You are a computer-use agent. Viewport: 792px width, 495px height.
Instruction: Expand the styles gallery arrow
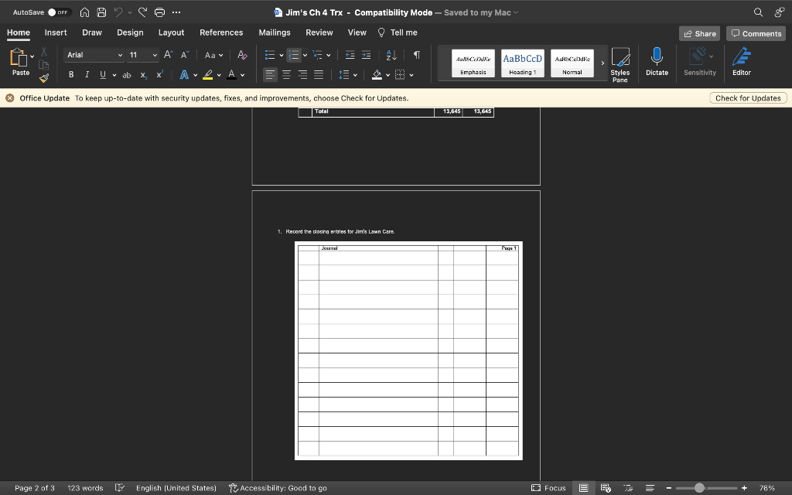(602, 63)
